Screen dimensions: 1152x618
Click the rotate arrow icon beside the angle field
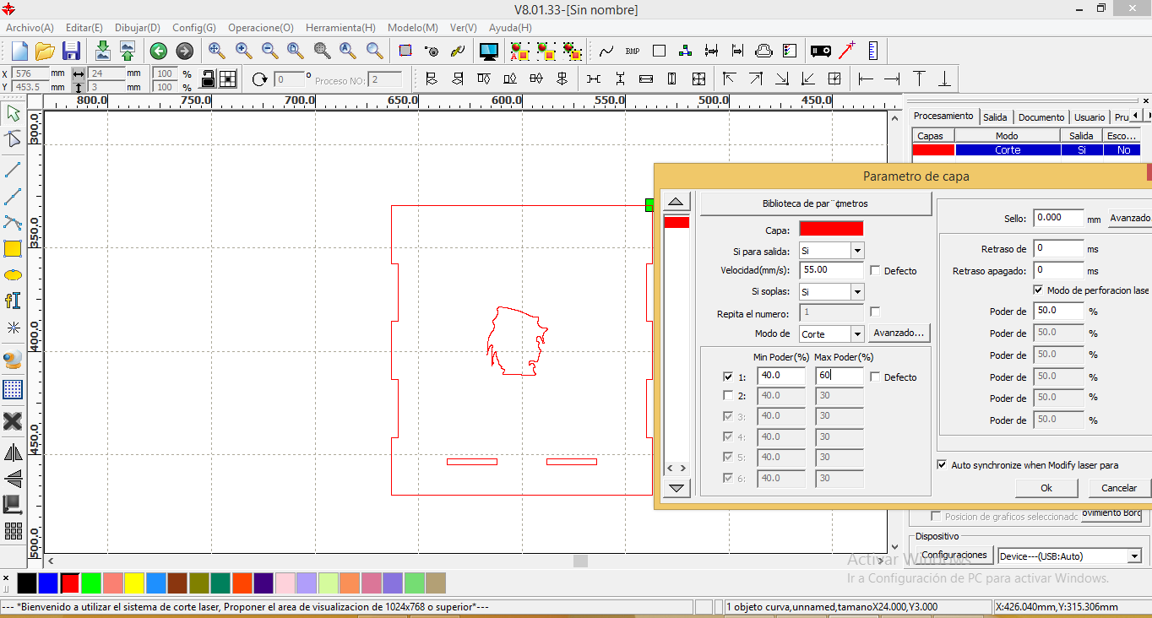[x=260, y=79]
